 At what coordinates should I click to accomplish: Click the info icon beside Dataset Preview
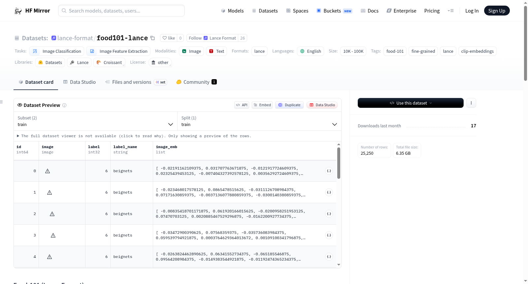tap(64, 105)
